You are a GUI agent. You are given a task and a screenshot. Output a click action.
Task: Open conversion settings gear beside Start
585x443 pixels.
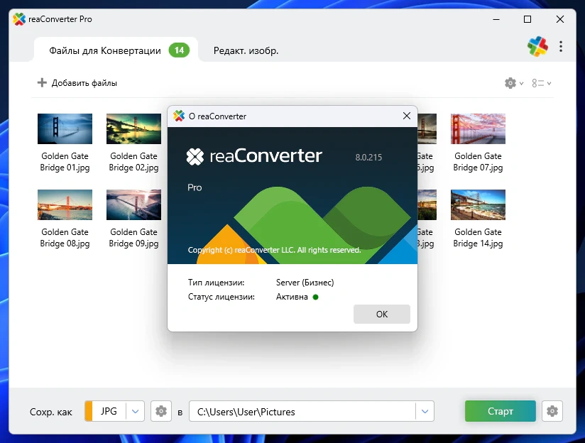tap(552, 411)
